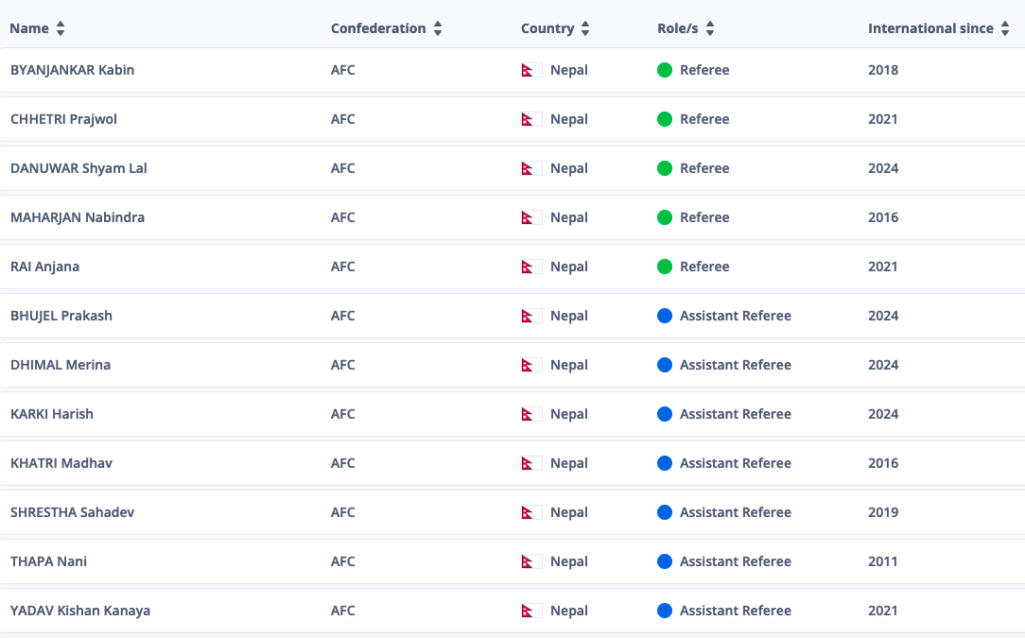Click the Name column header text
The width and height of the screenshot is (1025, 638).
pyautogui.click(x=29, y=28)
